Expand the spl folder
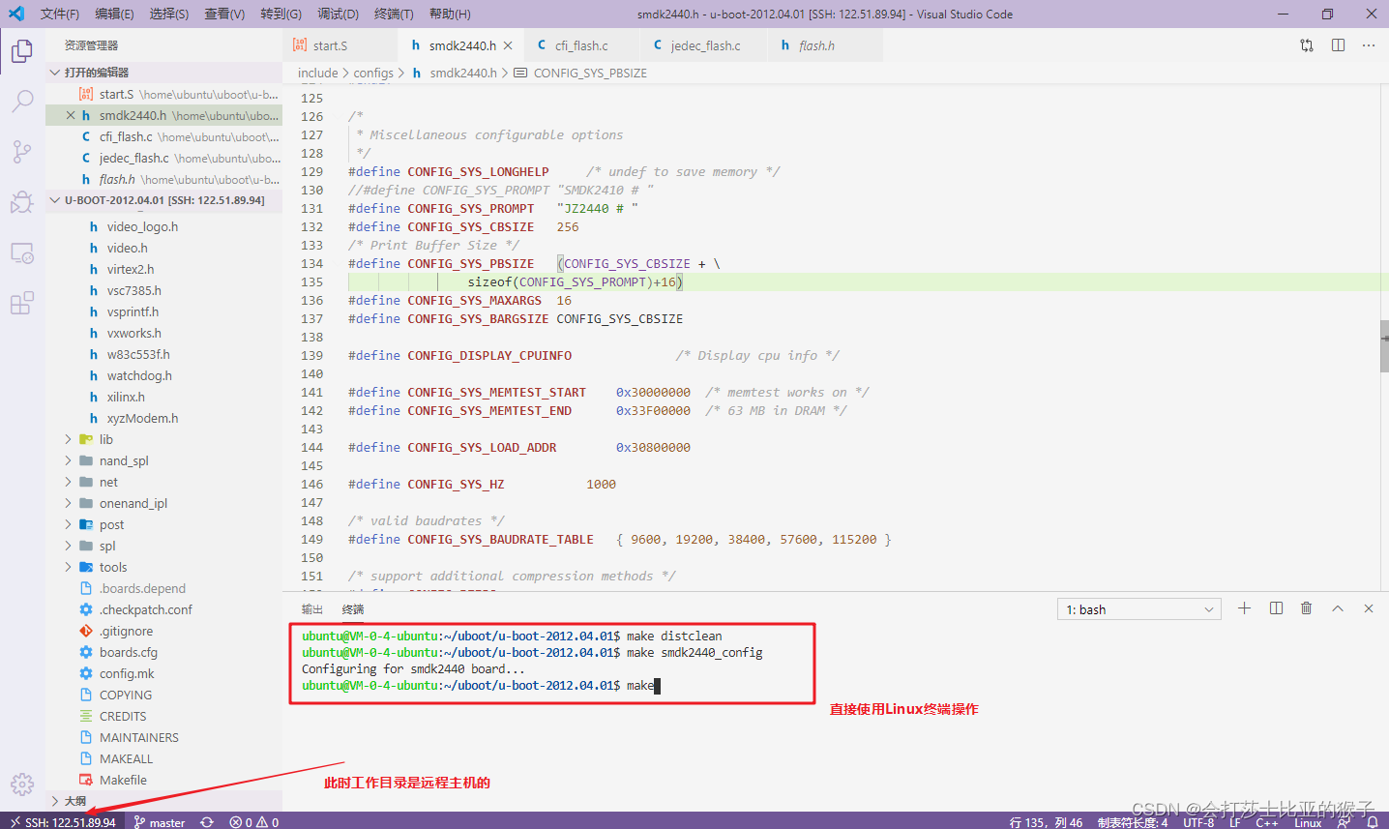 pos(69,546)
